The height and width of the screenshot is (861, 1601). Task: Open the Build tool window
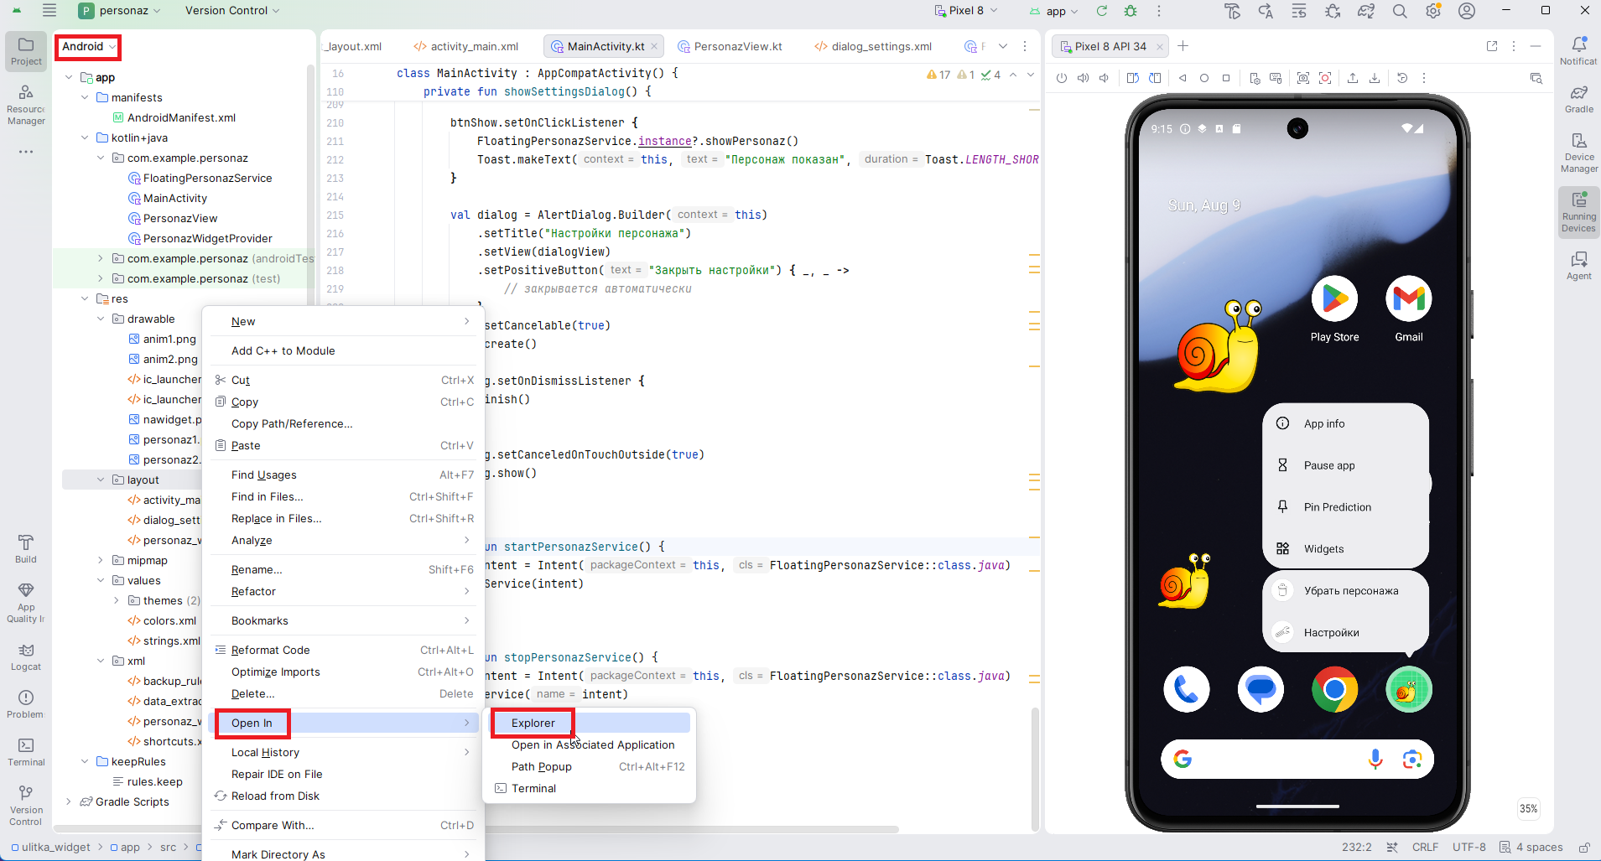click(26, 549)
